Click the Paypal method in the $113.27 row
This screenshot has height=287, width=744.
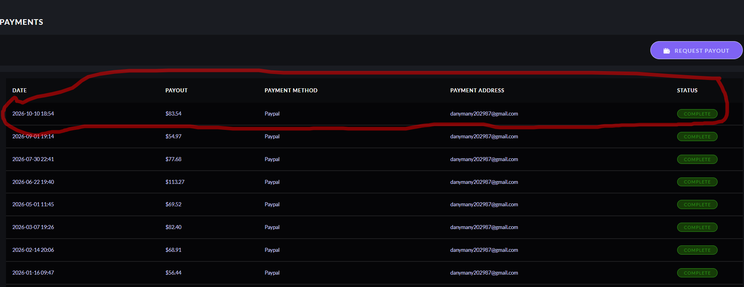click(272, 182)
